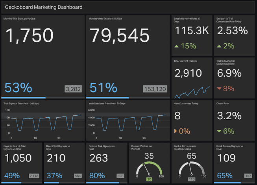Click the 65% email course goal percentage
This screenshot has height=185, width=257.
click(225, 176)
